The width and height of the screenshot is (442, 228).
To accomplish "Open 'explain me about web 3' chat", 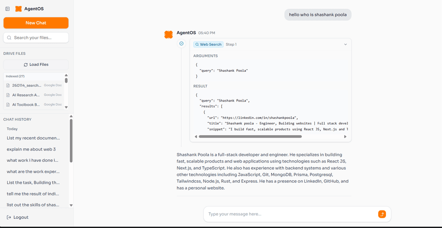I will tap(31, 149).
